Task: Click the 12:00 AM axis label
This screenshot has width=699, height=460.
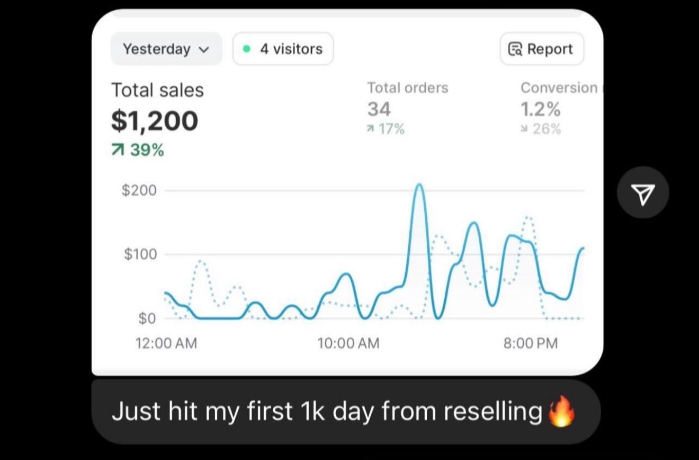Action: pos(166,343)
